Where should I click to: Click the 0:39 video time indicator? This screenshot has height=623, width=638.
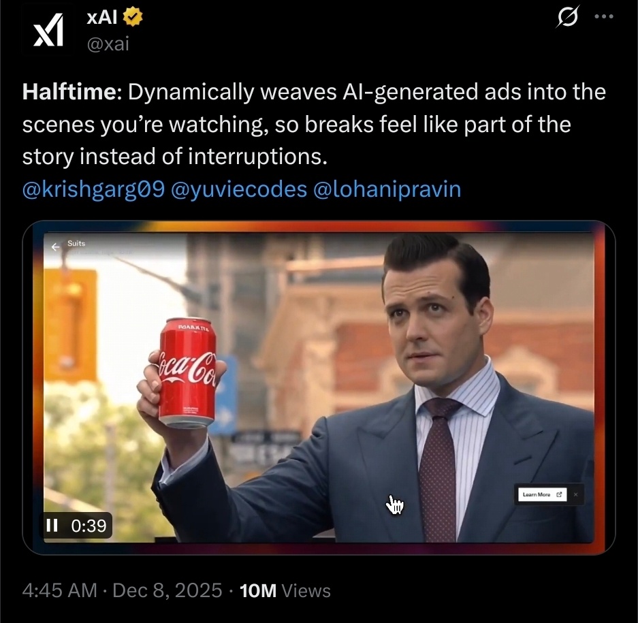89,526
